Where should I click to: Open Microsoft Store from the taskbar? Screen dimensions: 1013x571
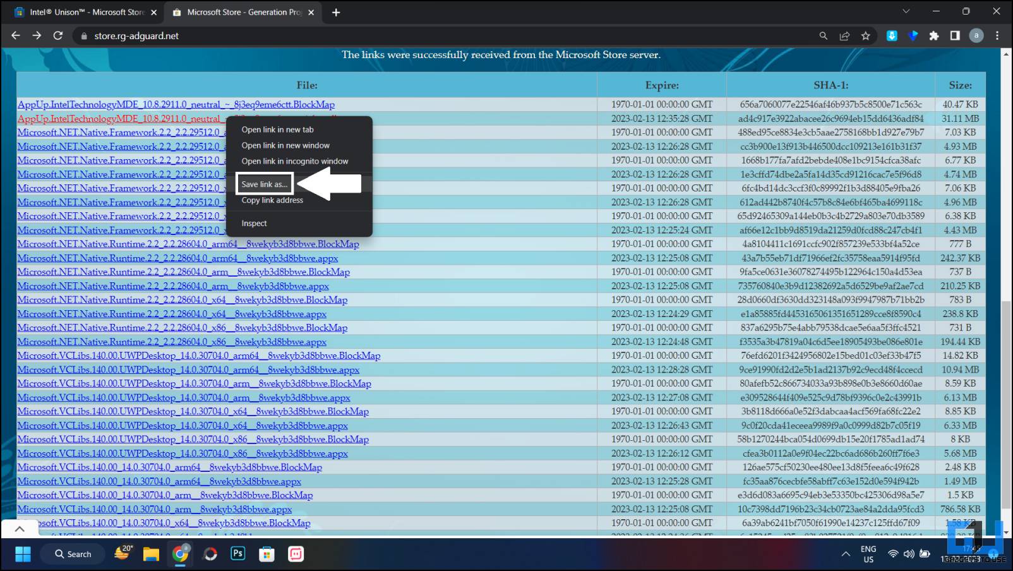click(267, 554)
